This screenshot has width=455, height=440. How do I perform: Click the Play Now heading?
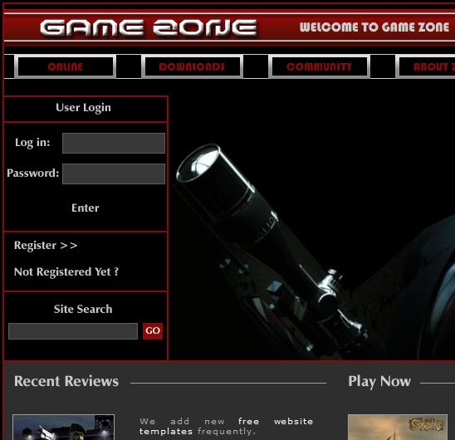(379, 381)
